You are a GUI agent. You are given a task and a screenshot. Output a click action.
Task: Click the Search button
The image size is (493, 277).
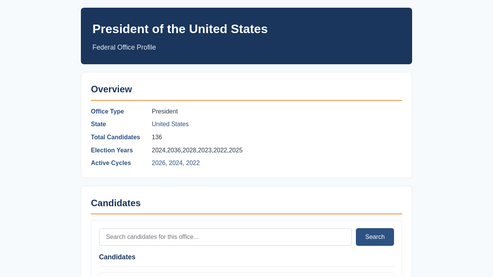(375, 237)
